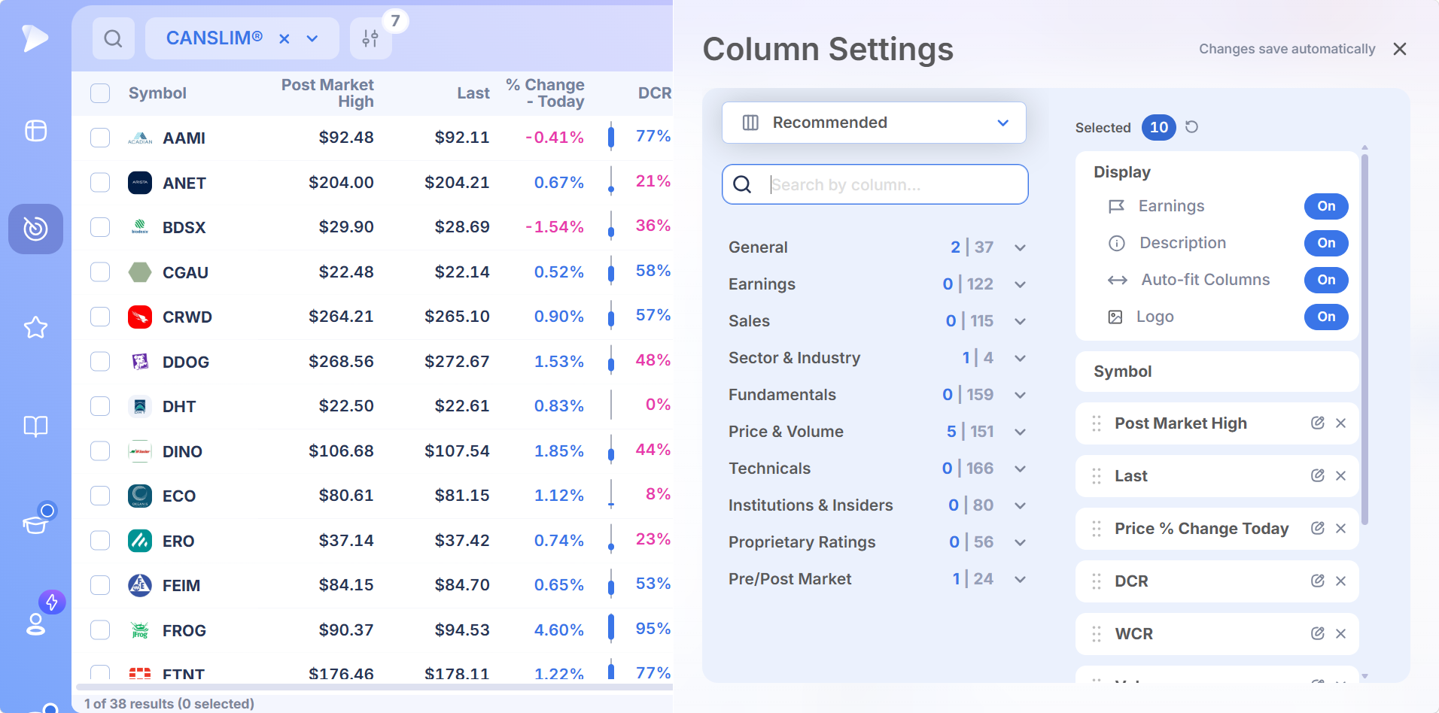Open the CANSLIM screen dropdown chevron
The width and height of the screenshot is (1439, 713).
(x=312, y=39)
